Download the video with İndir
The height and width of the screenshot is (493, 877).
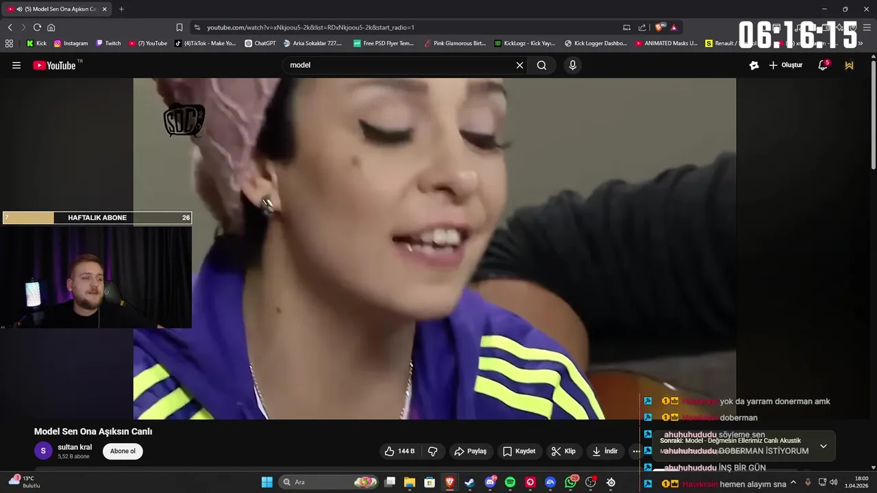pos(605,451)
